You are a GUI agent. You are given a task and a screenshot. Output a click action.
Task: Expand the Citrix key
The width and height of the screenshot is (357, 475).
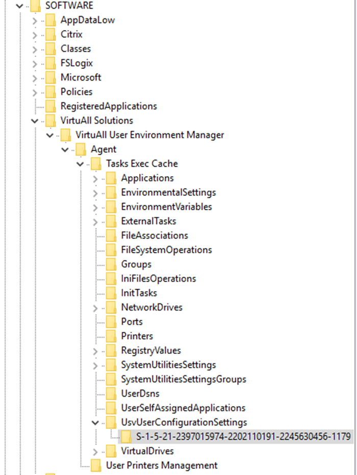coord(35,35)
